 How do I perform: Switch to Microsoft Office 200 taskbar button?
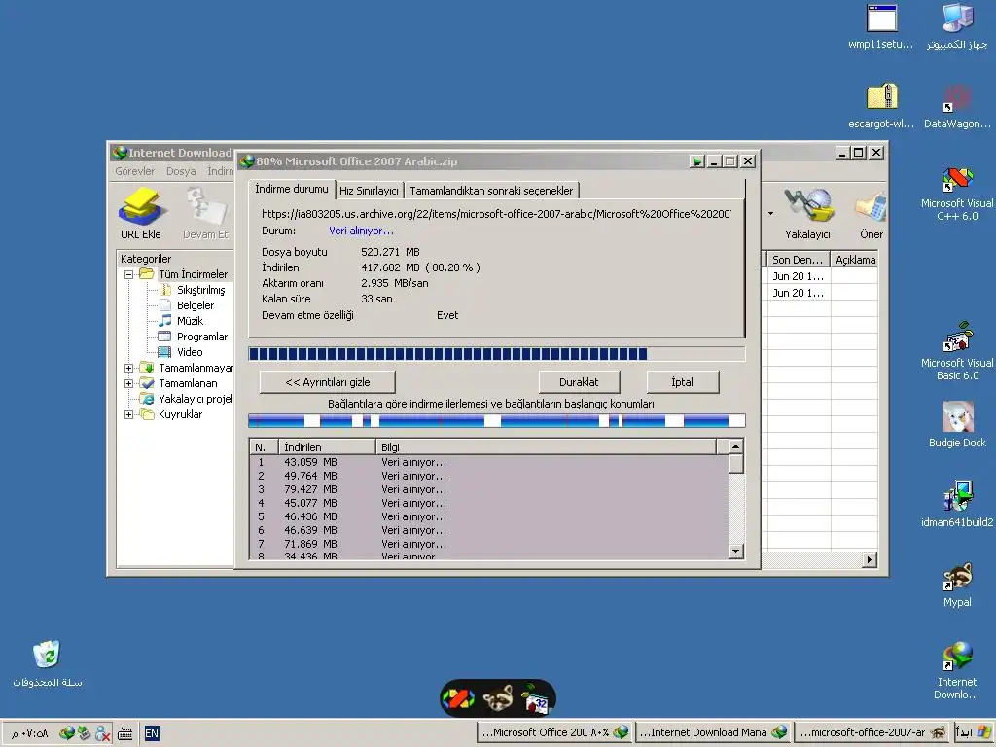[553, 732]
